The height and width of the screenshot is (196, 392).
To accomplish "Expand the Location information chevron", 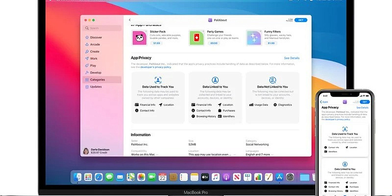I will [235, 155].
